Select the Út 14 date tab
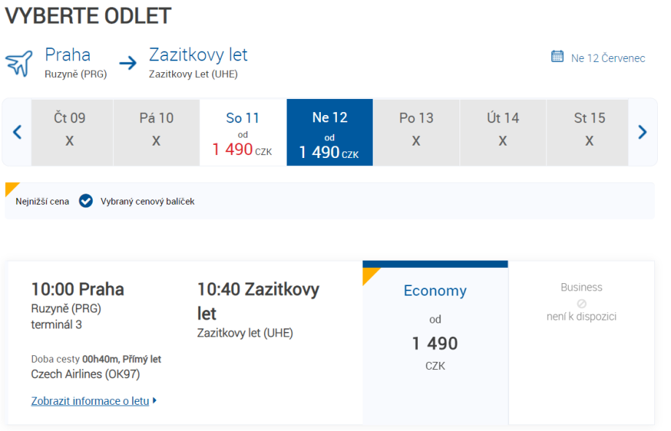The image size is (671, 431). 503,133
